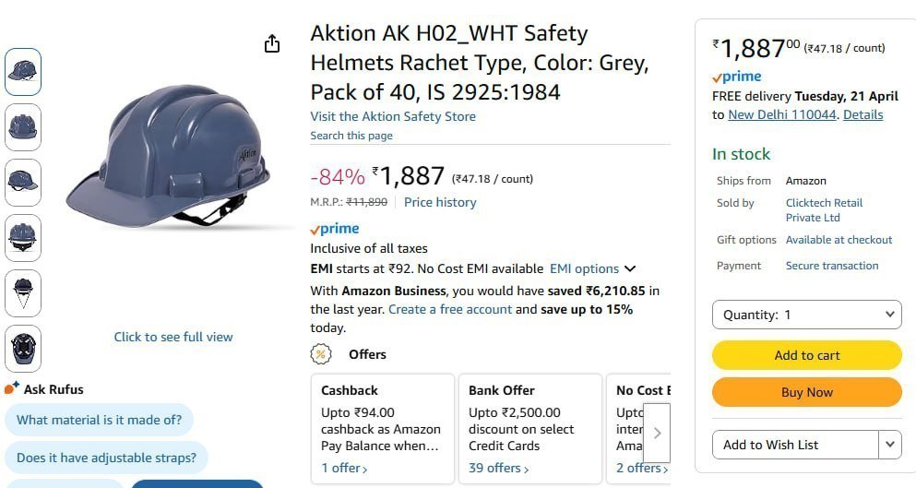Expand EMI options chevron
The height and width of the screenshot is (488, 916).
630,268
